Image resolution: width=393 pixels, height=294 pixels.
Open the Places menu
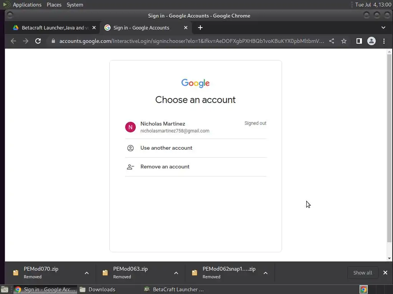click(54, 5)
